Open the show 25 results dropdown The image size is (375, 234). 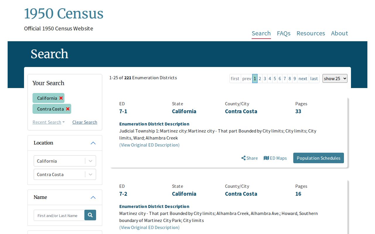pyautogui.click(x=335, y=78)
